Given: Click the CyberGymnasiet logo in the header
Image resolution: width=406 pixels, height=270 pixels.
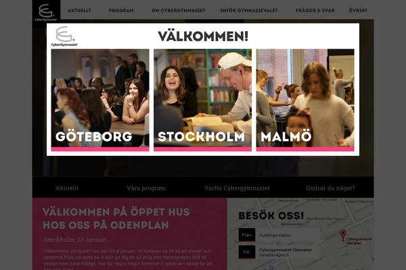Looking at the screenshot, I should tap(46, 12).
